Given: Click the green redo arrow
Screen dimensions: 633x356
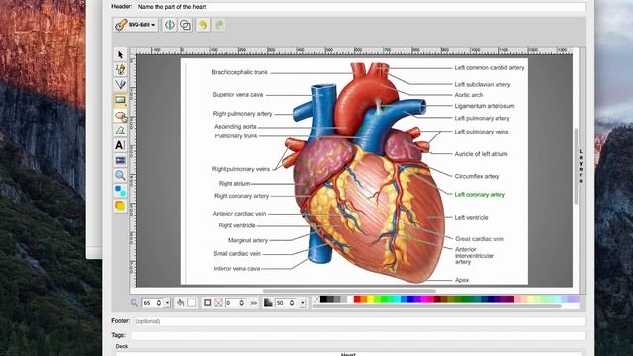Looking at the screenshot, I should click(219, 25).
